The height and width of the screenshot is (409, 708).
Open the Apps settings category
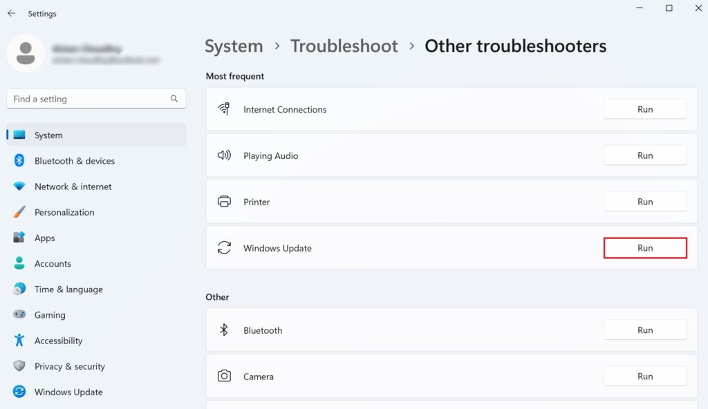45,238
